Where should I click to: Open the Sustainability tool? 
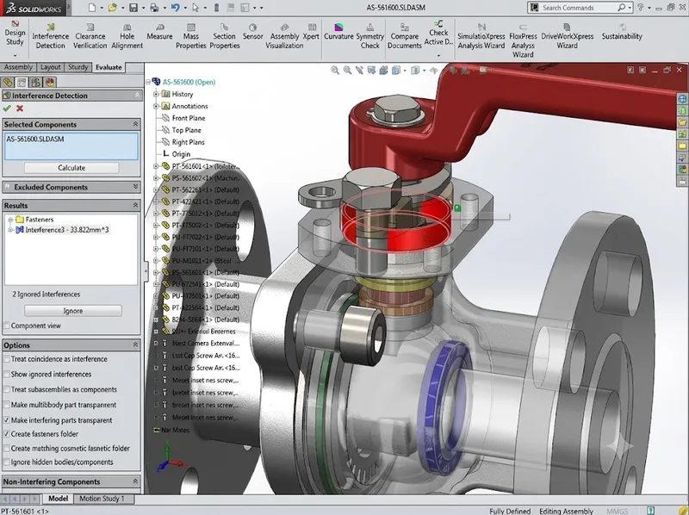tap(622, 32)
